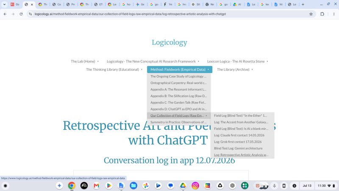The height and width of the screenshot is (191, 339).
Task: Expand arrow beside Lexicon Logica menu
Action: [x=267, y=62]
